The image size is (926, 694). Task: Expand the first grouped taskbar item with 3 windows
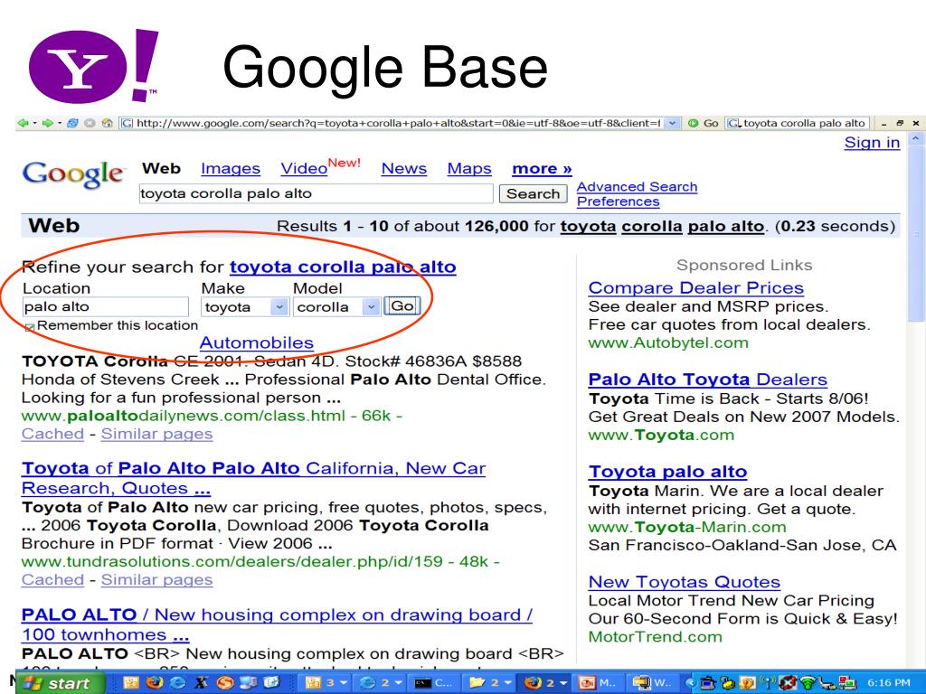coord(325,683)
